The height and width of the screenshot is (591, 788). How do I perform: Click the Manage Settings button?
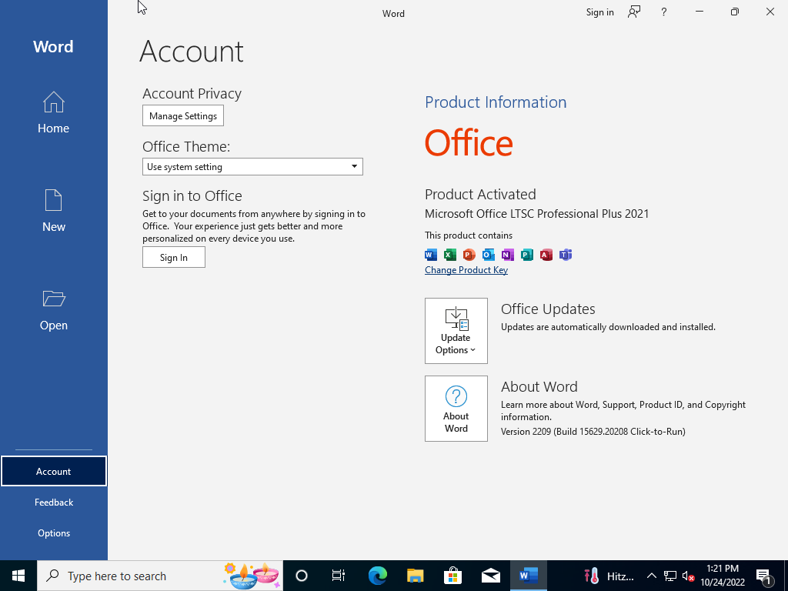pyautogui.click(x=182, y=115)
